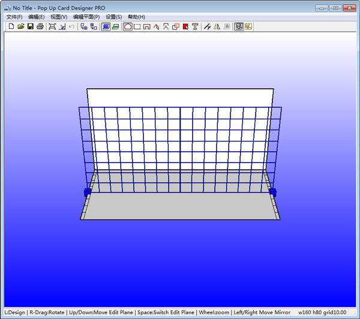Open the 编辑平面(P) menu

pos(86,17)
